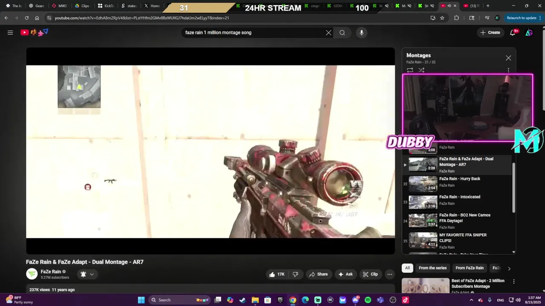Switch to the Clips browser tab
545x306 pixels.
click(x=82, y=6)
